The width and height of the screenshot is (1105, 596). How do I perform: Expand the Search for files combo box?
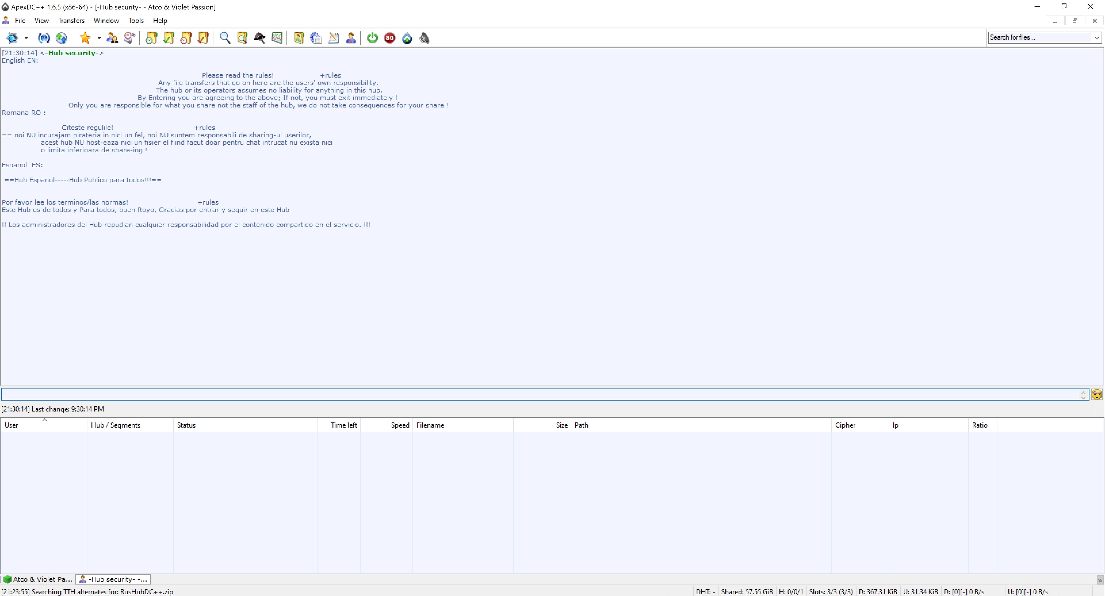pyautogui.click(x=1096, y=38)
